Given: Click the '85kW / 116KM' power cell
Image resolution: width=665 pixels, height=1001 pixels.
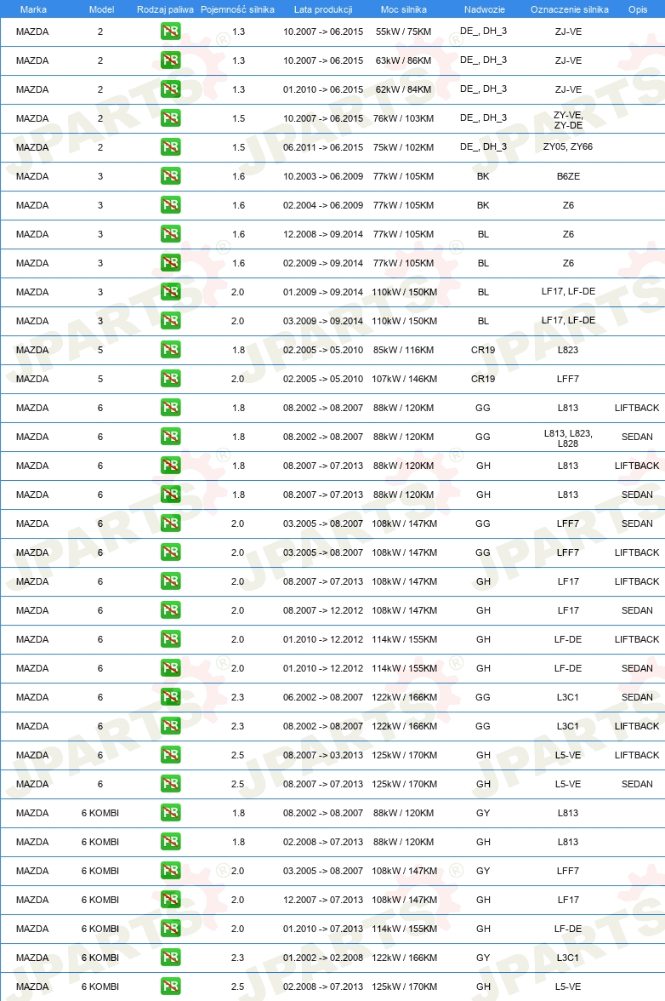Looking at the screenshot, I should 404,350.
